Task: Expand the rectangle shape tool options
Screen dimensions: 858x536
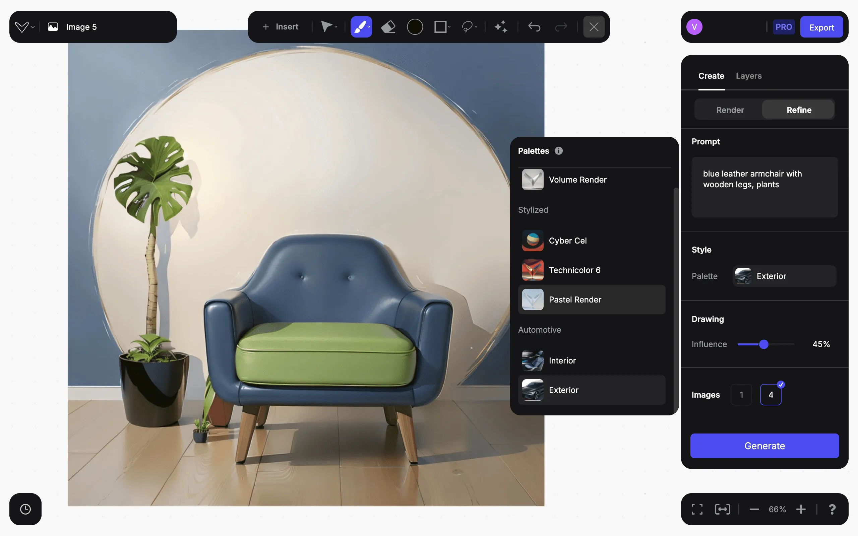Action: click(449, 27)
